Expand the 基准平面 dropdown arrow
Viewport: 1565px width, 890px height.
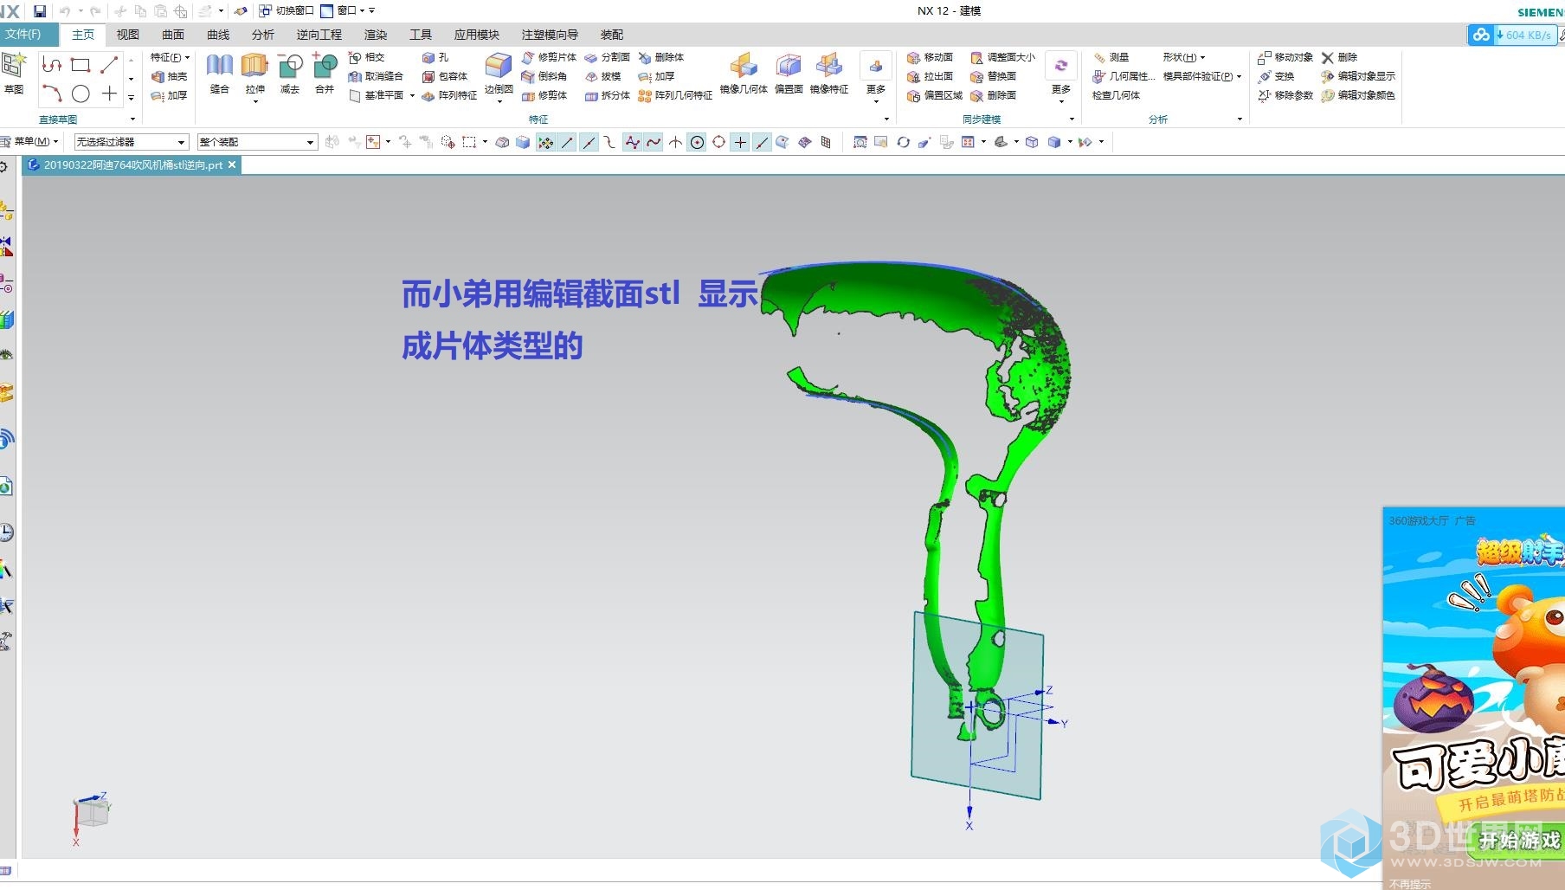point(412,95)
